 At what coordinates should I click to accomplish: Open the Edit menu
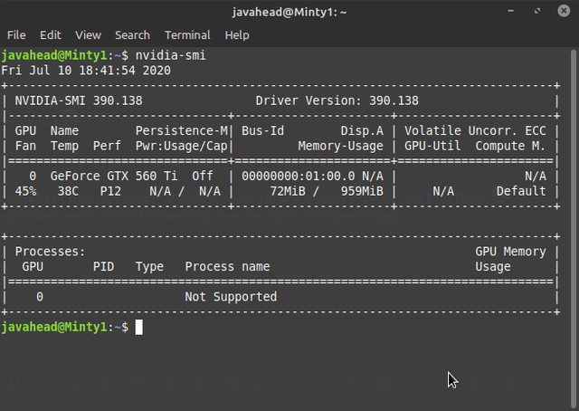50,34
